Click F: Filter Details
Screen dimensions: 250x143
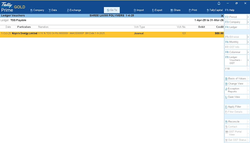236,112
